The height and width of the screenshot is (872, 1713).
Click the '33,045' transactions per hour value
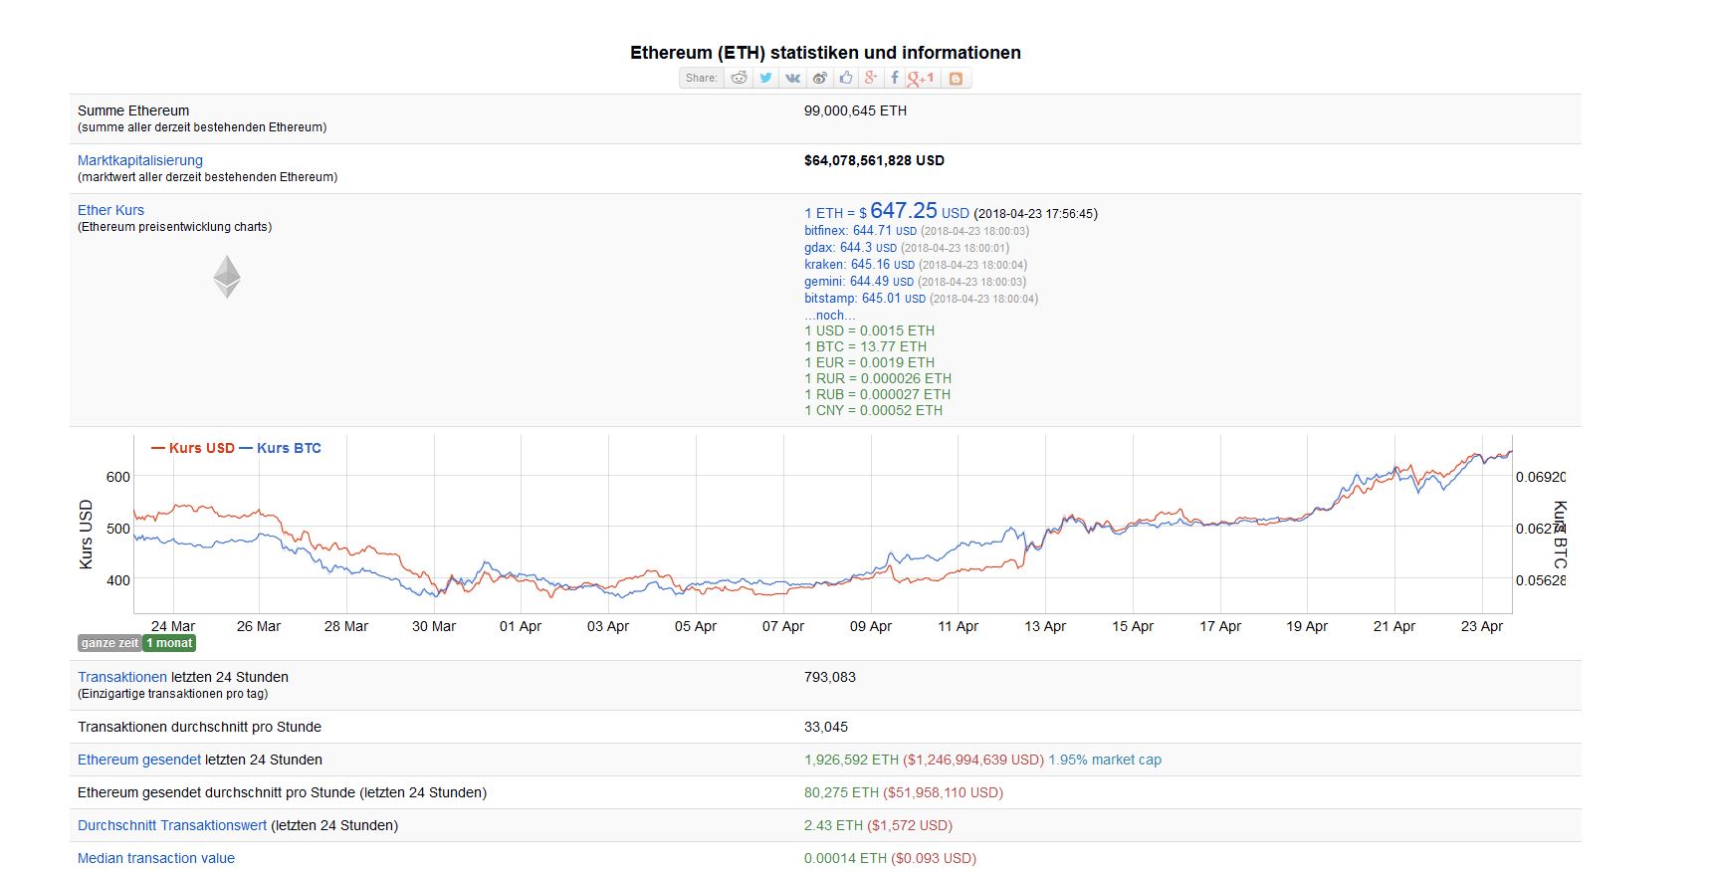[x=826, y=727]
